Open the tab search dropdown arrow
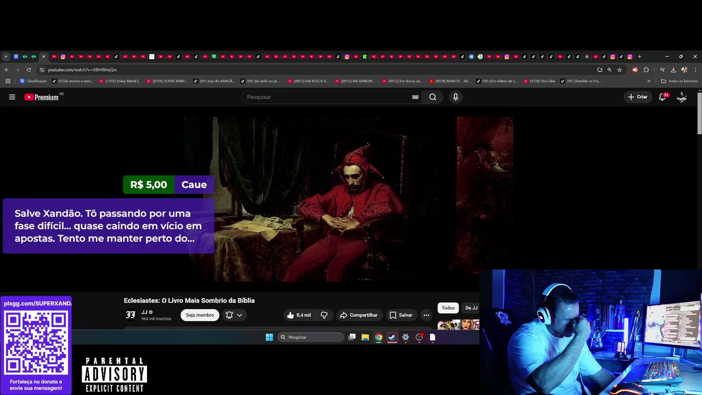Image resolution: width=702 pixels, height=395 pixels. point(6,57)
